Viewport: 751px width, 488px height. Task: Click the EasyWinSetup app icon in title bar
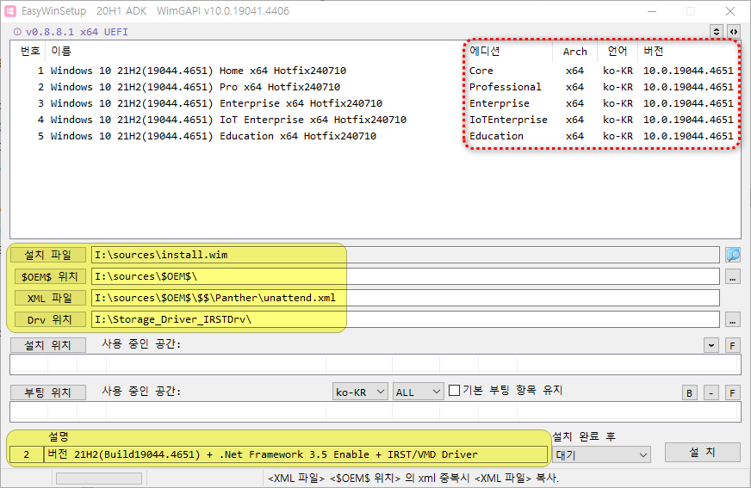pos(10,11)
